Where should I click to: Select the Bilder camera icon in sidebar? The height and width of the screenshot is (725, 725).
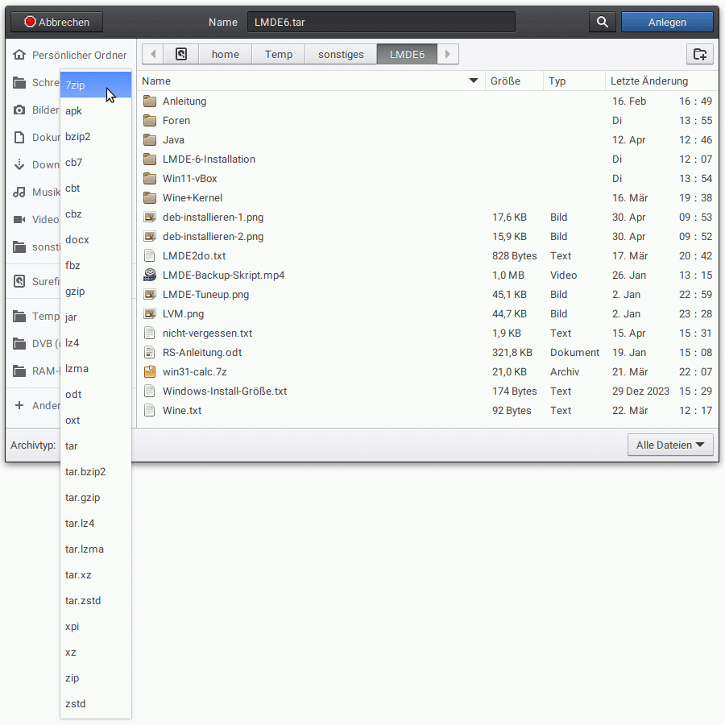coord(19,110)
